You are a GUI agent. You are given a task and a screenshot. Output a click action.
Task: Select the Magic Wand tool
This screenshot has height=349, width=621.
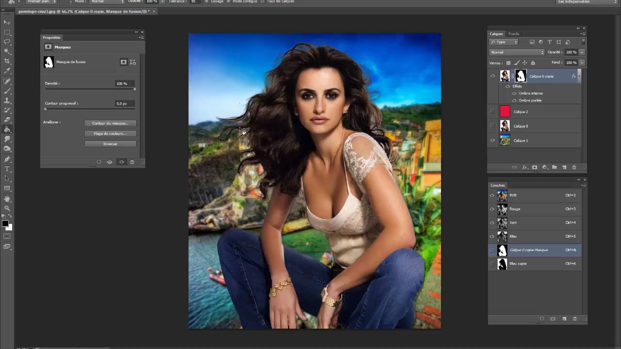pyautogui.click(x=7, y=51)
